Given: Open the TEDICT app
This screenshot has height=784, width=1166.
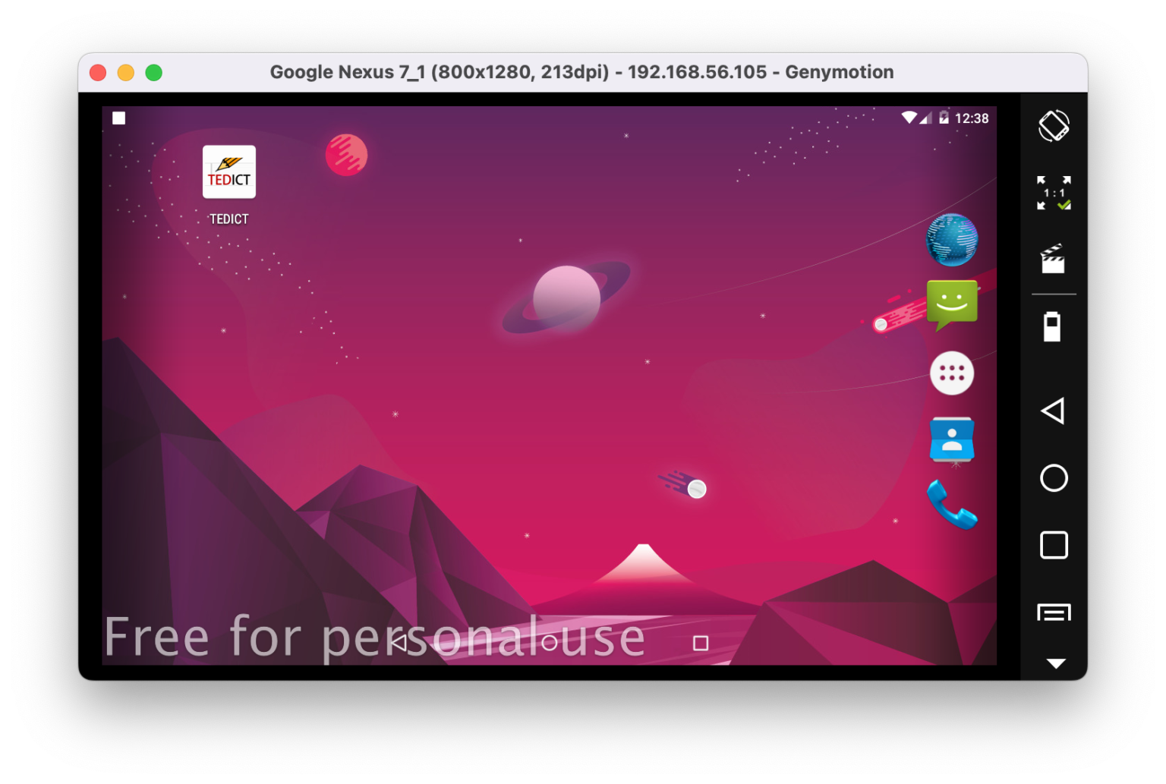Looking at the screenshot, I should click(228, 172).
